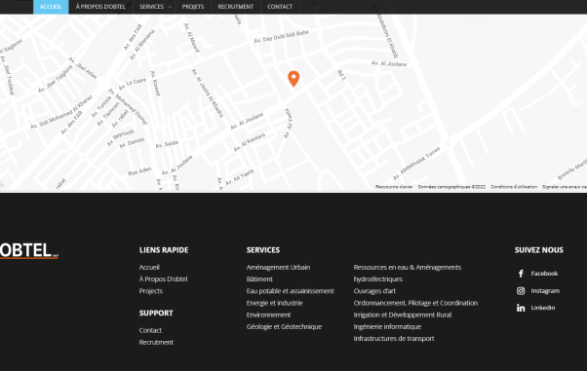587x371 pixels.
Task: Click Données cartographiques ©2022 text
Action: pos(451,187)
